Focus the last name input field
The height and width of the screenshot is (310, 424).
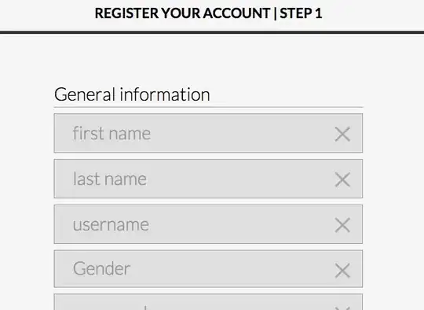pos(208,179)
